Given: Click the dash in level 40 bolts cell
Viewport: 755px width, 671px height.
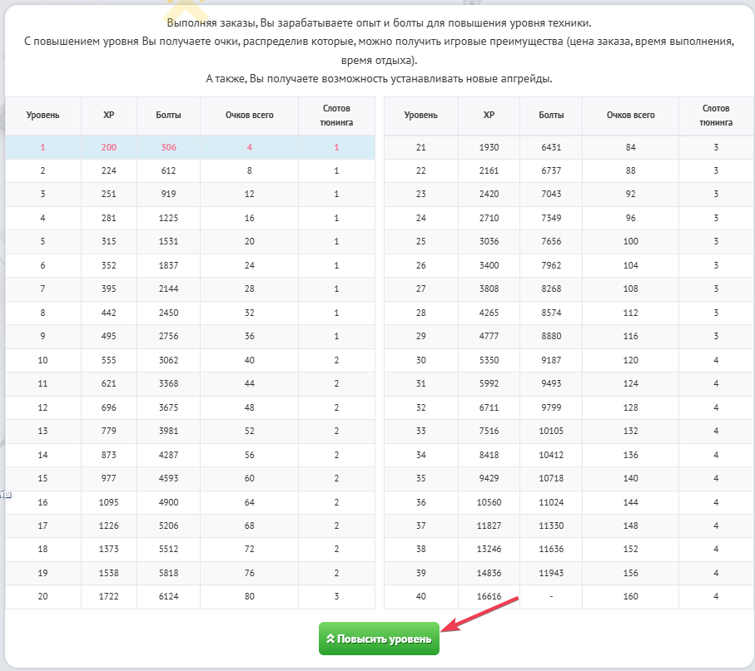Looking at the screenshot, I should 551,596.
